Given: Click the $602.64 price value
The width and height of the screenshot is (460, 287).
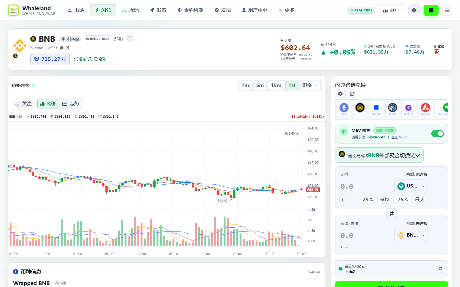Looking at the screenshot, I should [295, 48].
